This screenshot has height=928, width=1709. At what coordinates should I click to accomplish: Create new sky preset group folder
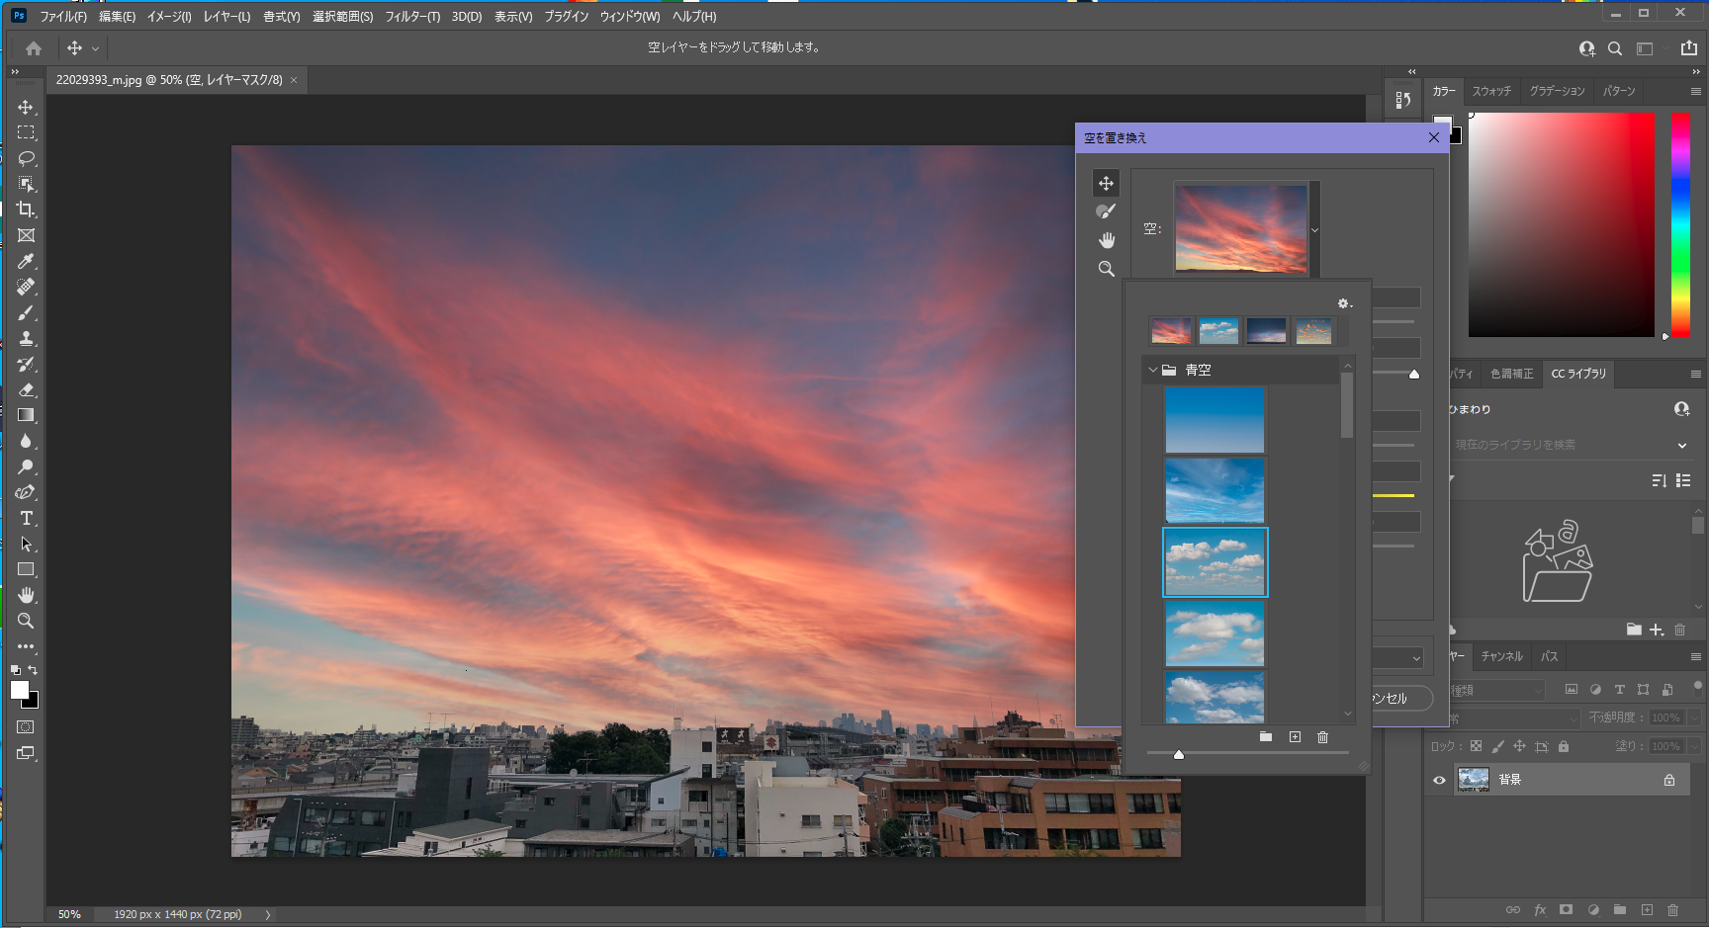1265,737
